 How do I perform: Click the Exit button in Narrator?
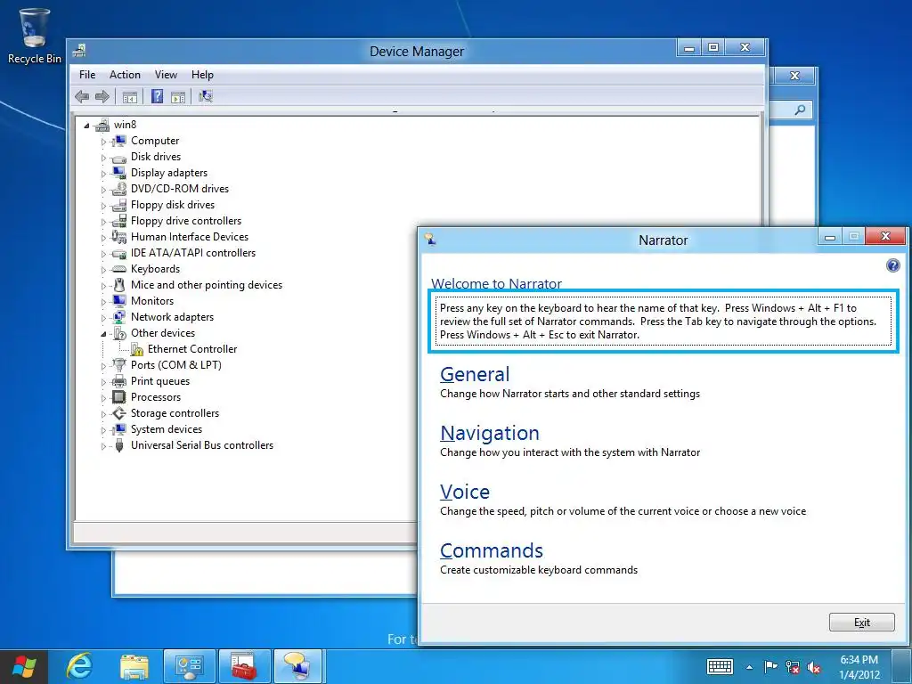862,623
